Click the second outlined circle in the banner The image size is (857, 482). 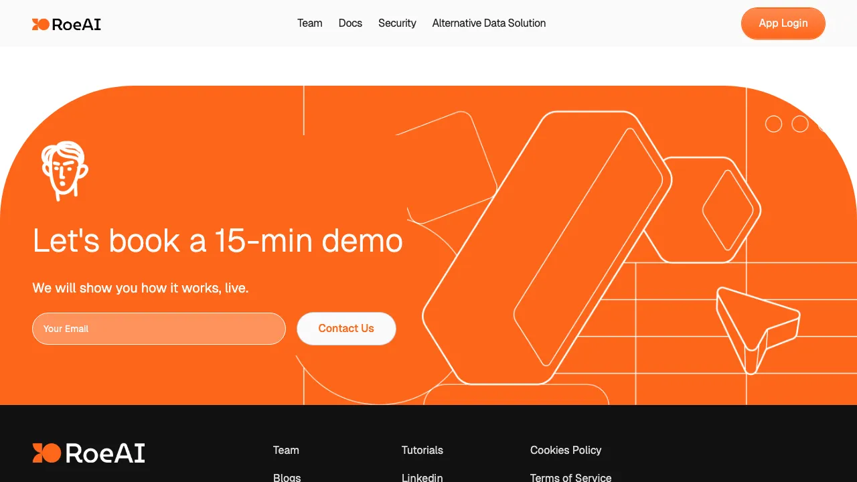click(800, 124)
